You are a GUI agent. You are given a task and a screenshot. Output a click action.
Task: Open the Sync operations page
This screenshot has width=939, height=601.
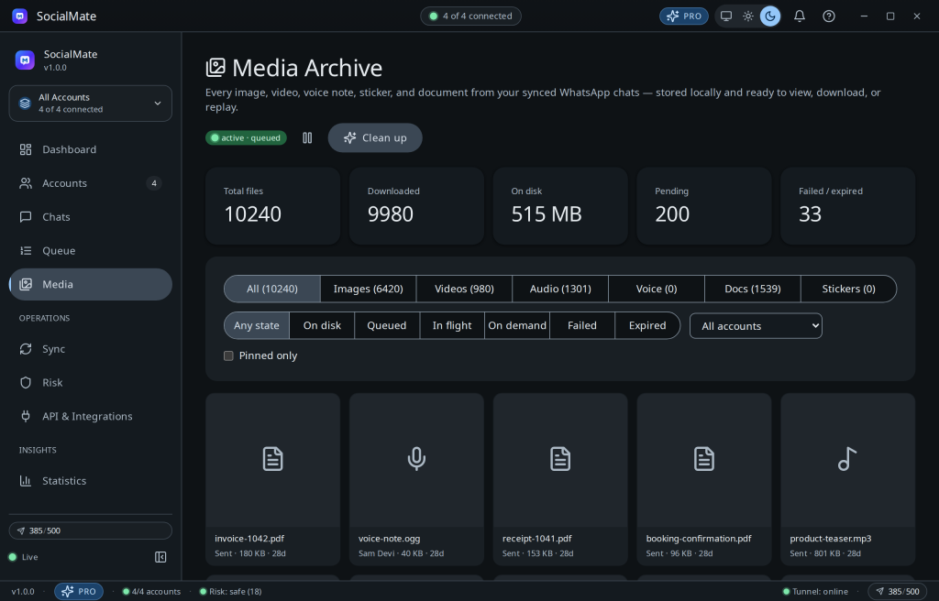(x=91, y=349)
